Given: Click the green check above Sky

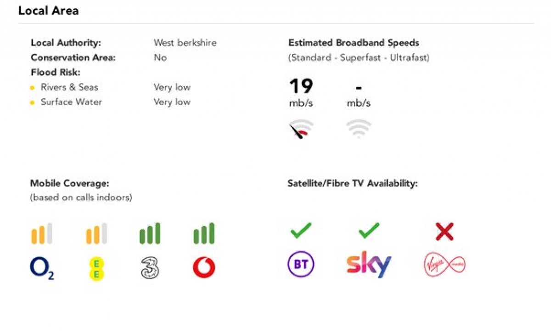Looking at the screenshot, I should click(369, 231).
